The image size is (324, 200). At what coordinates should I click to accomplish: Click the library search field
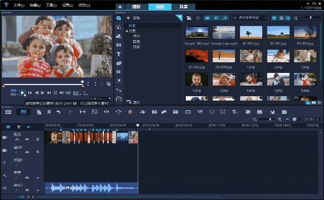click(250, 18)
